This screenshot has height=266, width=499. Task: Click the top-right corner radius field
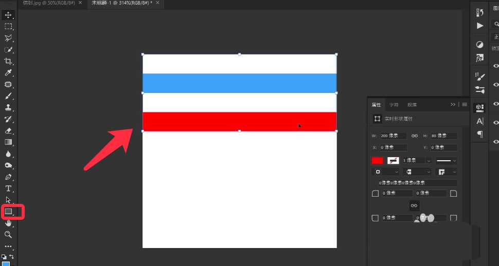pyautogui.click(x=431, y=193)
